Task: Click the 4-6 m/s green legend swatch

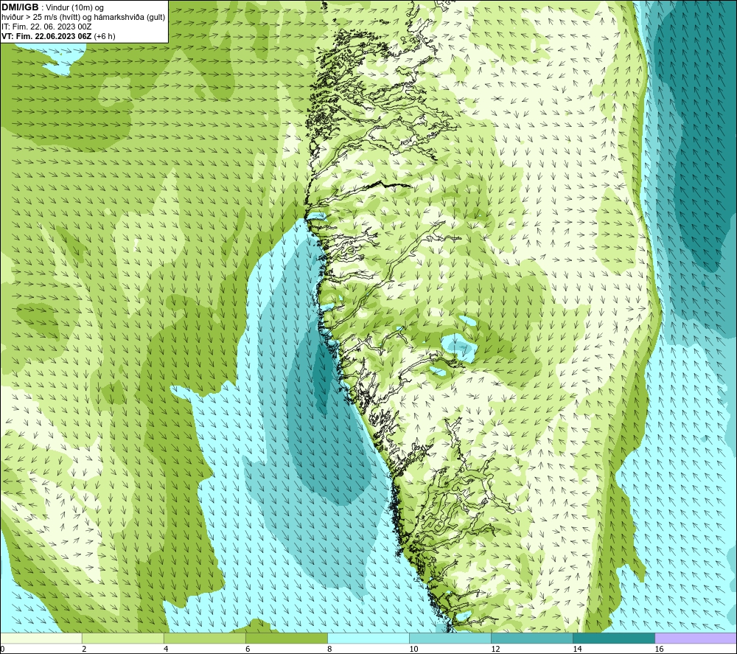Action: (204, 639)
